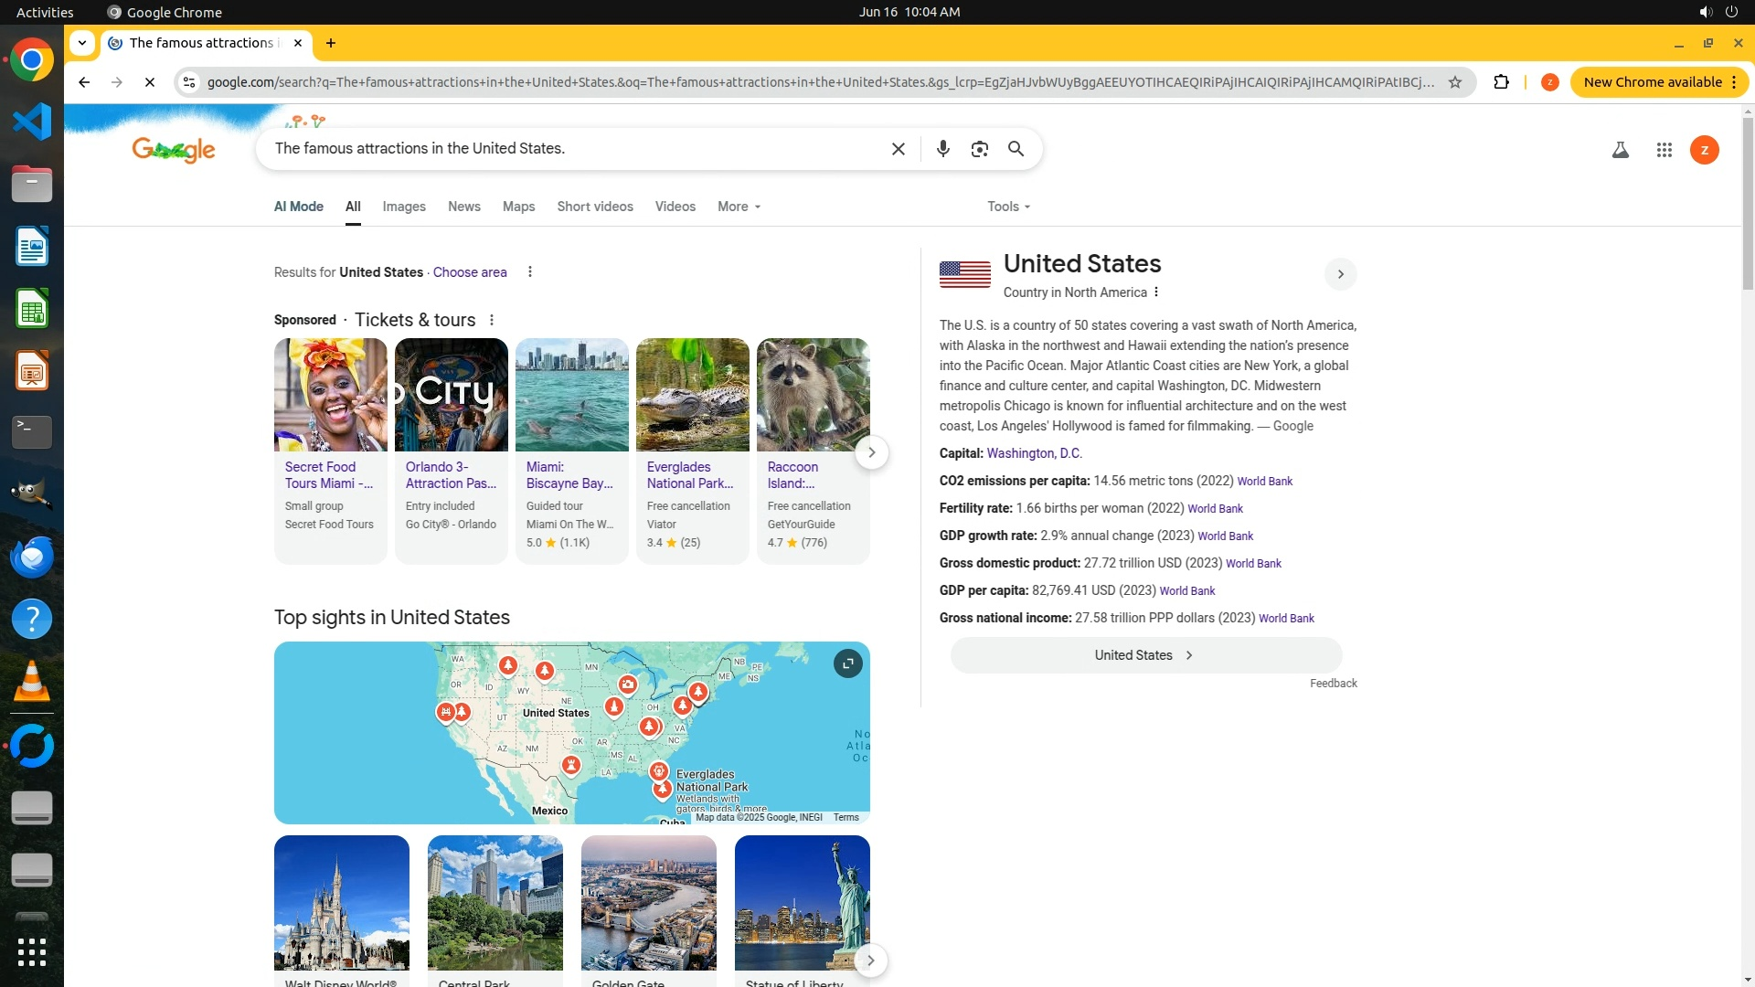Expand United States knowledge panel chevron
1755x987 pixels.
pos(1340,274)
